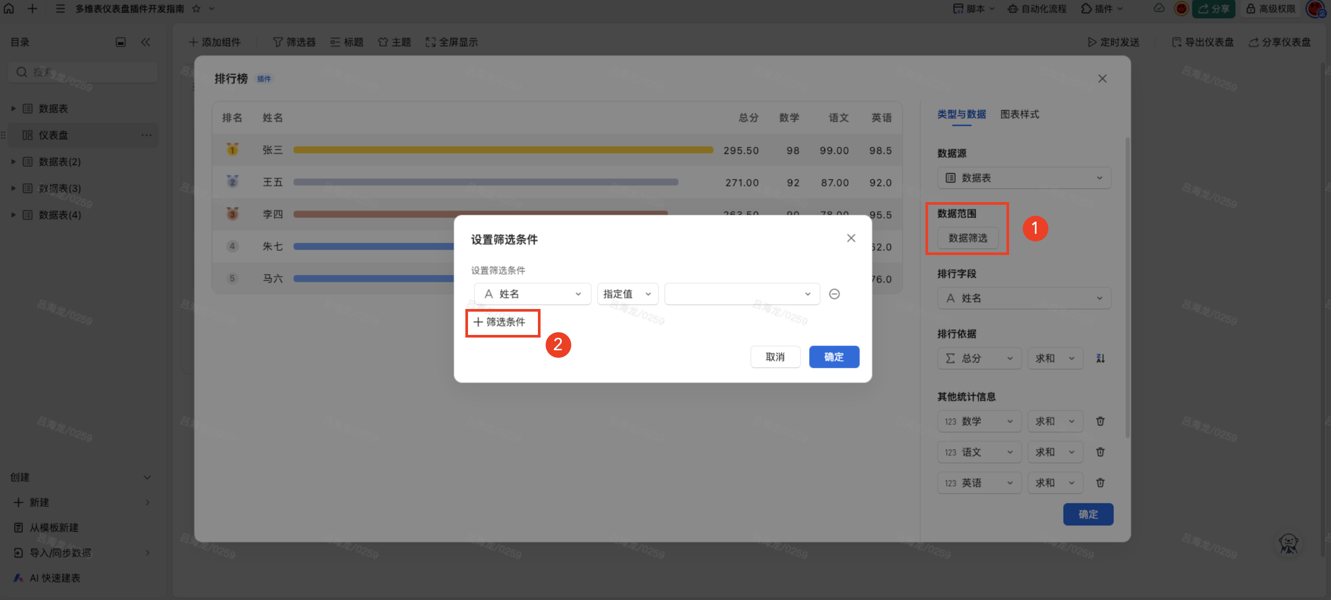
Task: Close the 设置筛选条件 dialog
Action: pos(851,239)
